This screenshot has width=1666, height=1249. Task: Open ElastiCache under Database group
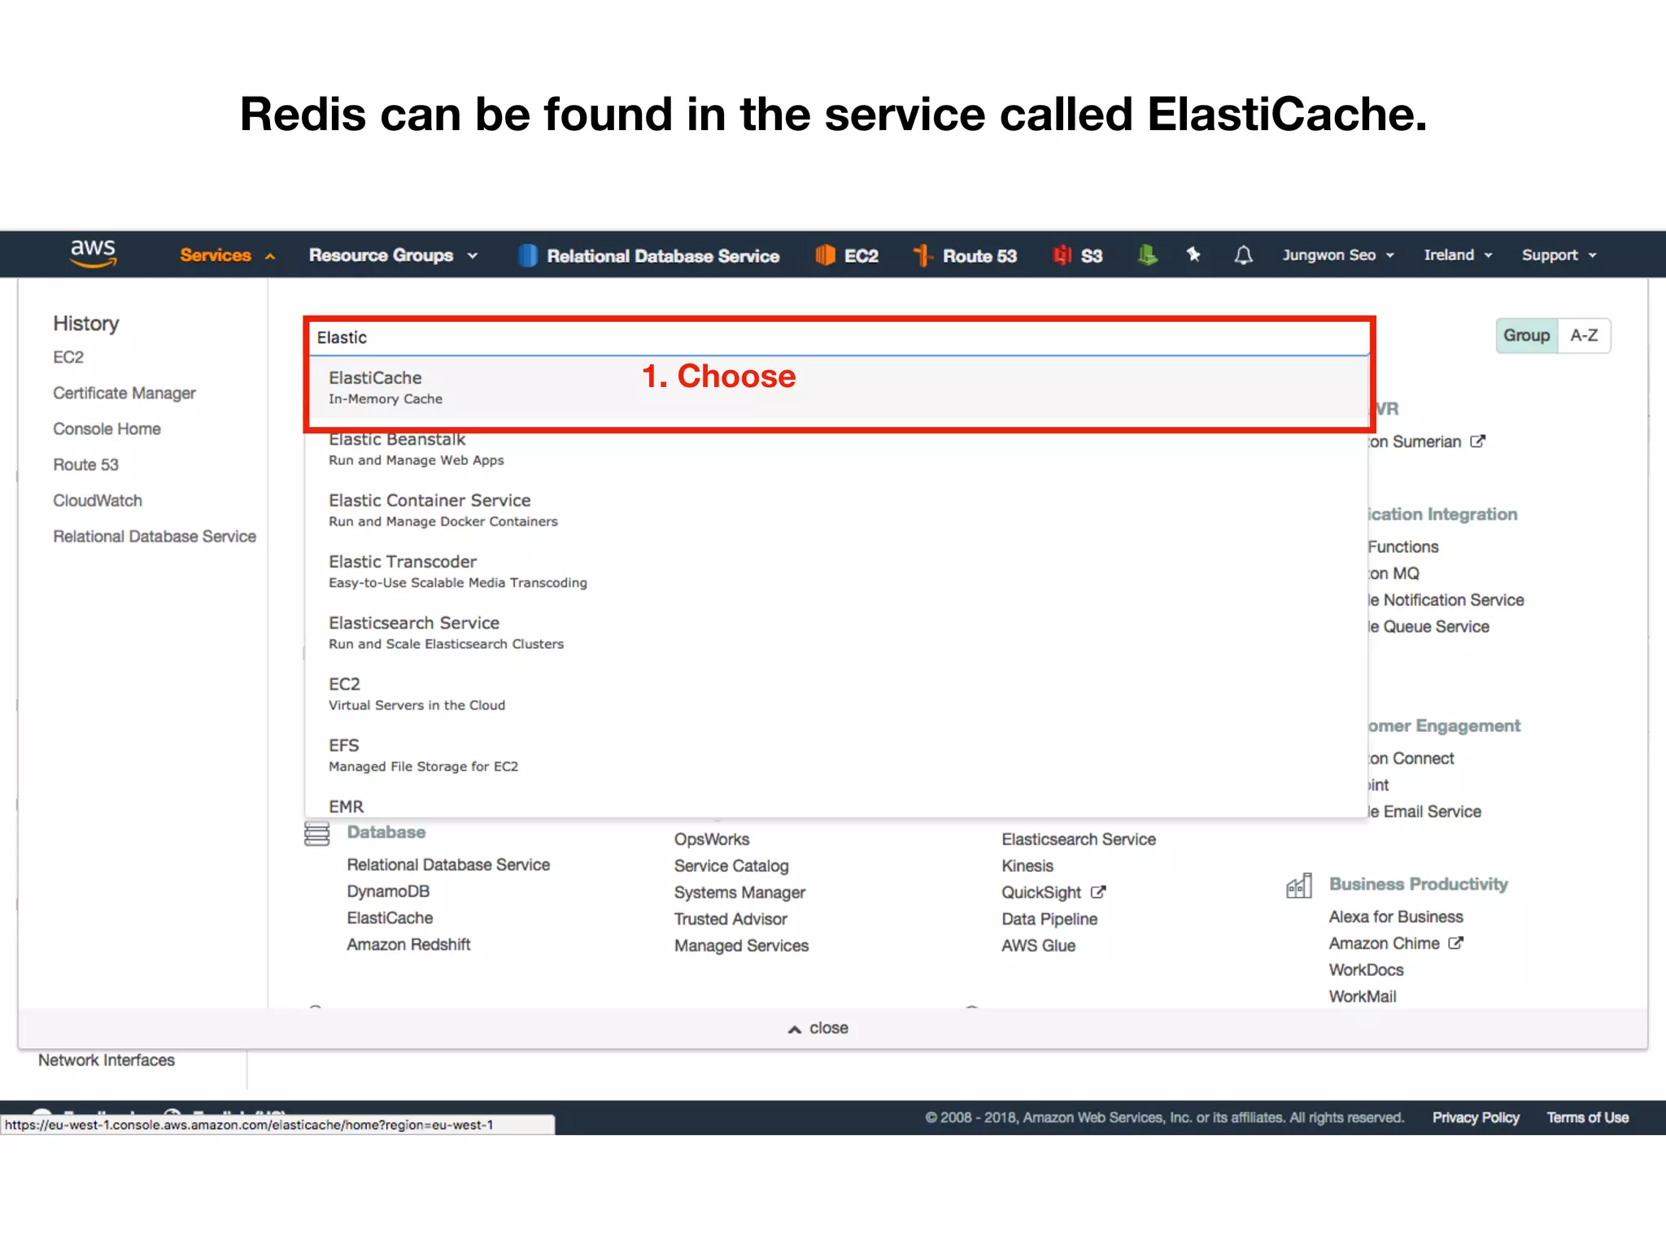[x=390, y=918]
